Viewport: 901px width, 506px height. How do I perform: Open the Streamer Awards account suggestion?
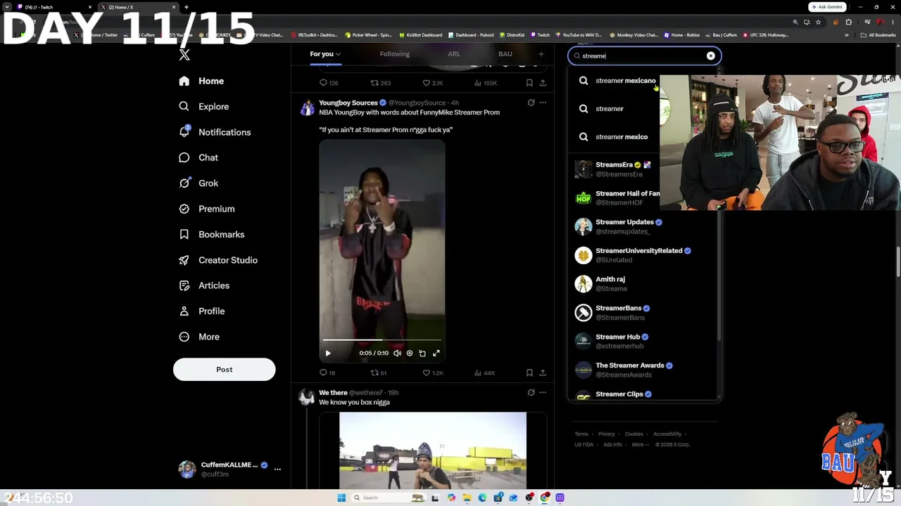[x=643, y=370]
